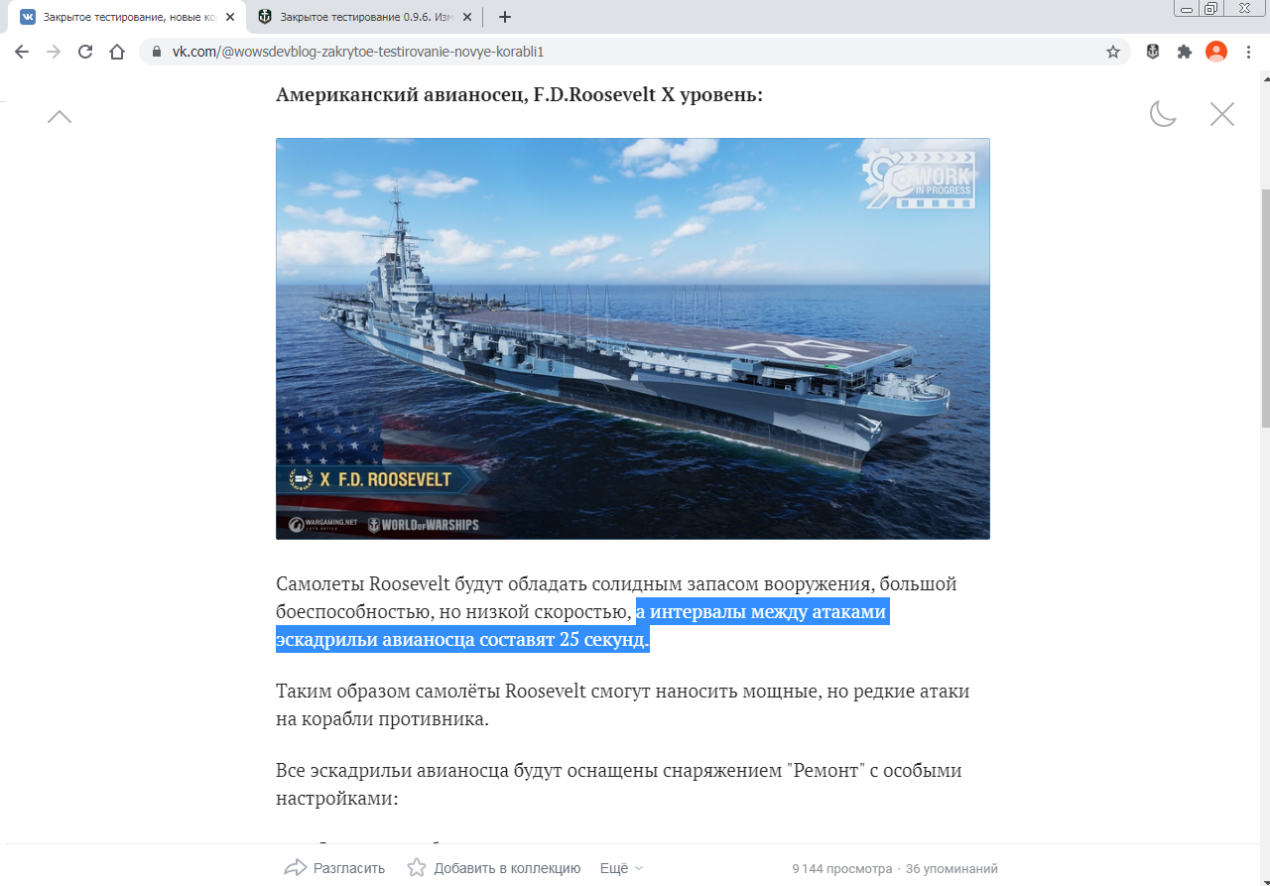Open Chrome three-dot menu

point(1248,52)
